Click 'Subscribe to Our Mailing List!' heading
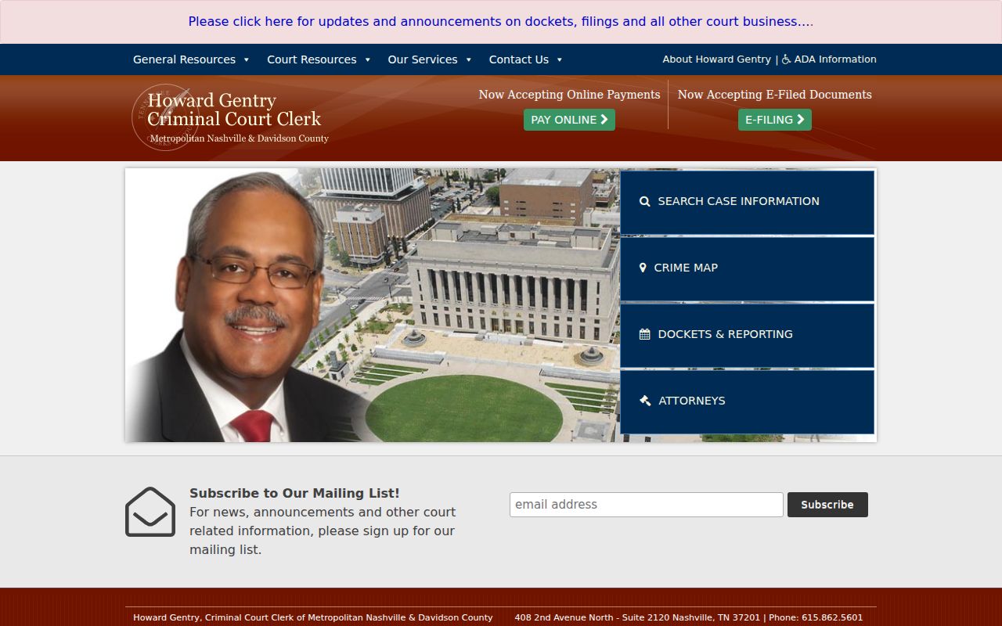 coord(294,493)
